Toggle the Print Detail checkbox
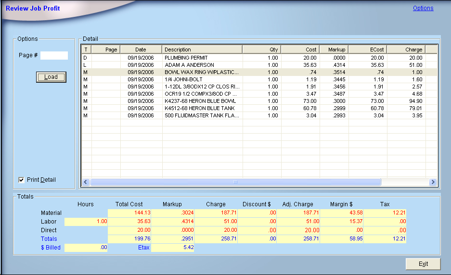This screenshot has height=275, width=451. click(x=21, y=180)
